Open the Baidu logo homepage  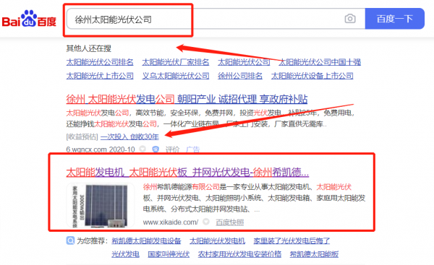[29, 19]
